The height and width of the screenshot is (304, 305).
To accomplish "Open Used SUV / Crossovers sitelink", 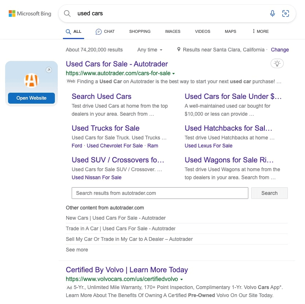I will (118, 160).
